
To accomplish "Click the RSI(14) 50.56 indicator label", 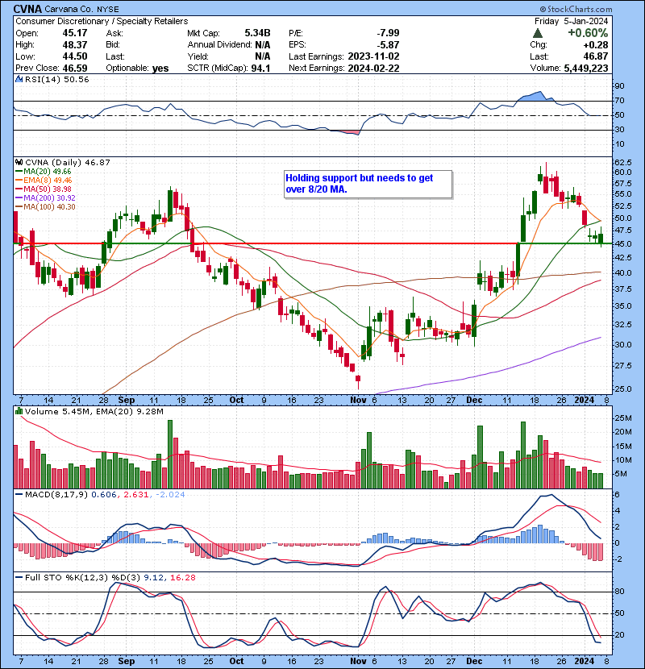I will tap(56, 79).
